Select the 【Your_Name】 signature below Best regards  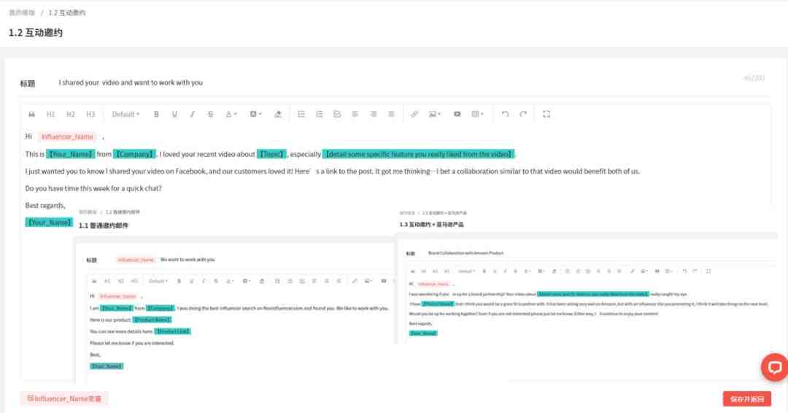[50, 222]
